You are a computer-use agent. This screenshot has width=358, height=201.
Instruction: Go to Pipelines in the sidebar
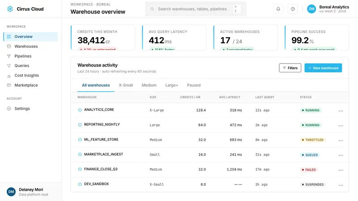(x=30, y=56)
